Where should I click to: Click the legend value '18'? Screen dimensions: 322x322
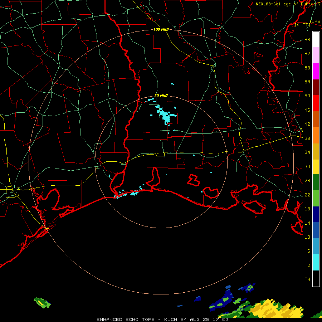(x=307, y=209)
